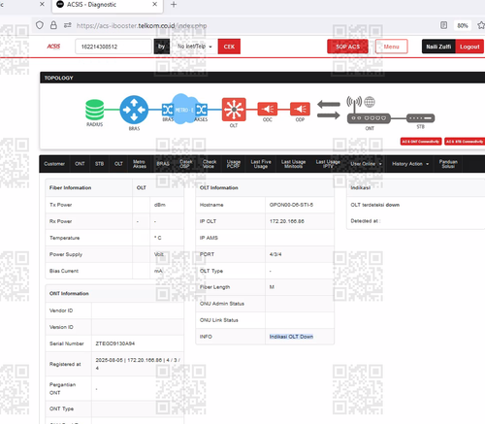Open the Last Usage Minitools tab
The height and width of the screenshot is (424, 485).
[x=293, y=164]
